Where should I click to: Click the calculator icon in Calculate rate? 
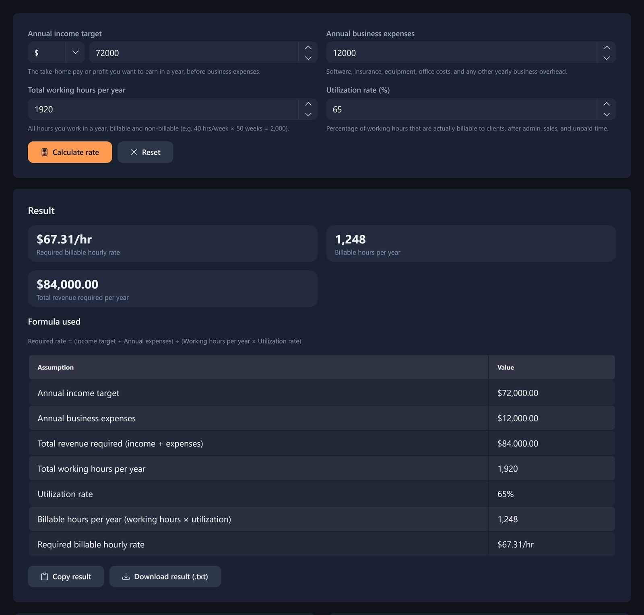tap(45, 152)
